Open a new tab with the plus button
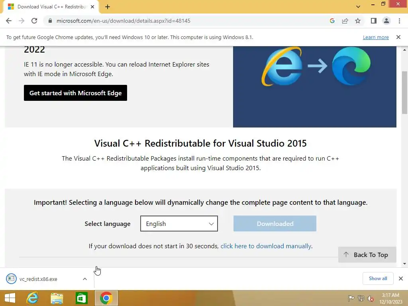Viewport: 408px width, 306px height. (x=108, y=7)
